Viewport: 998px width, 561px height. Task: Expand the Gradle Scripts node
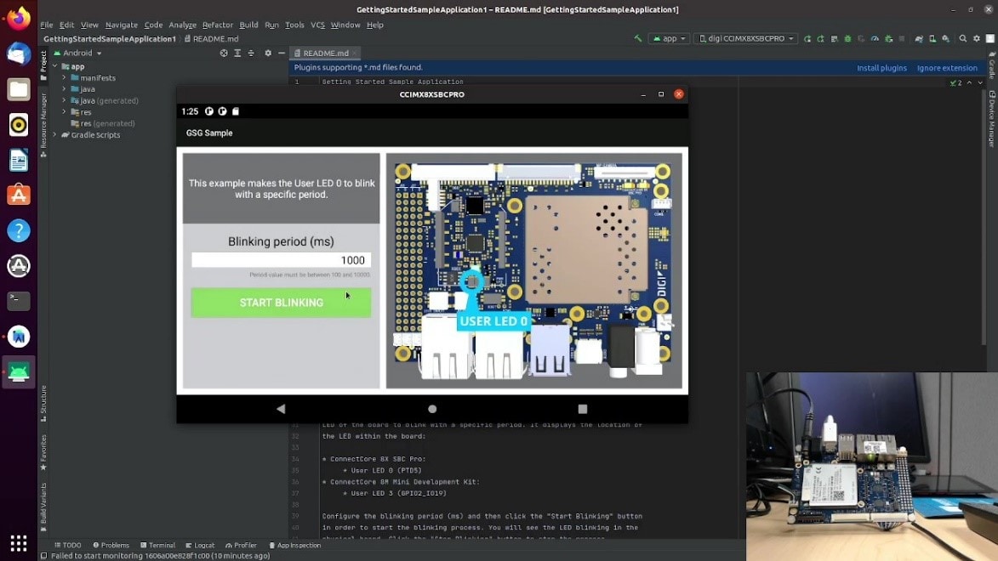(54, 134)
